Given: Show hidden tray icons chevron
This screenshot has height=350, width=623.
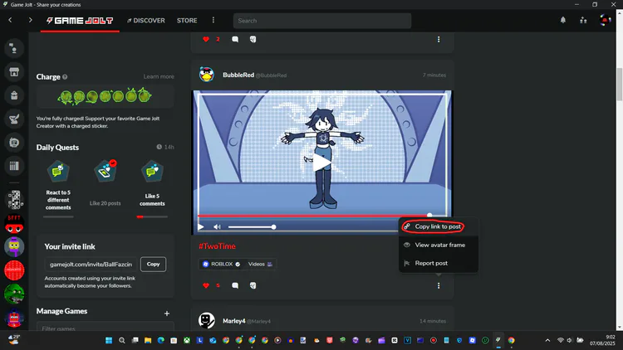Looking at the screenshot, I should (547, 341).
